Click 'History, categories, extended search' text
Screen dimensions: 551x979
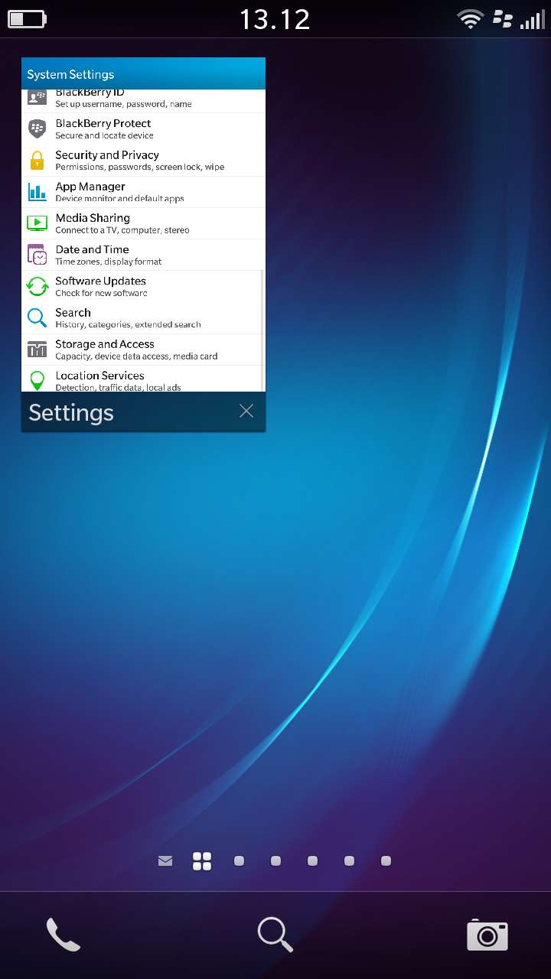coord(128,325)
